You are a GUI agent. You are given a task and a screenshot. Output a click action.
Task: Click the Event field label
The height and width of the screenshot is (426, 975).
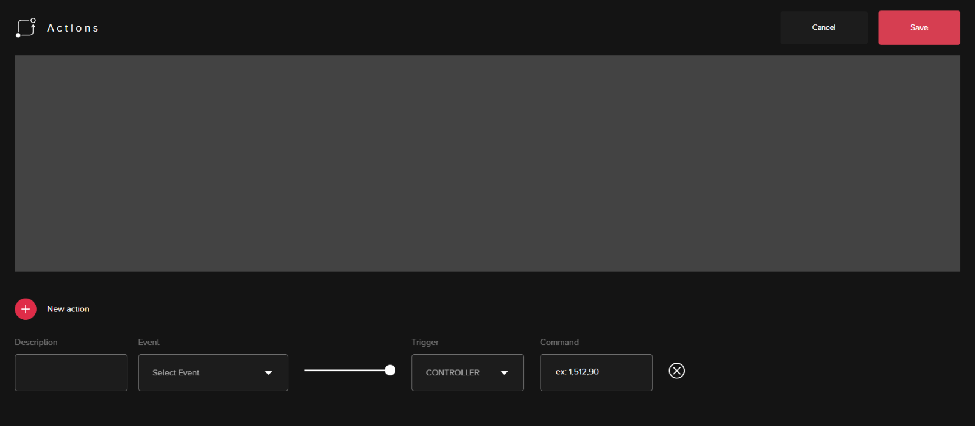(x=149, y=342)
